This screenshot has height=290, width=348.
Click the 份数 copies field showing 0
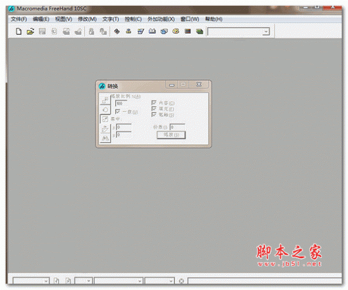(x=177, y=127)
